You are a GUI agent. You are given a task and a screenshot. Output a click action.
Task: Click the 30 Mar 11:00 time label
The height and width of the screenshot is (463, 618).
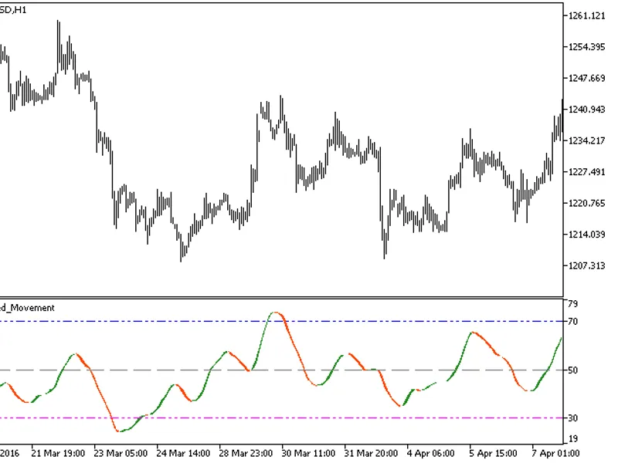click(x=308, y=454)
